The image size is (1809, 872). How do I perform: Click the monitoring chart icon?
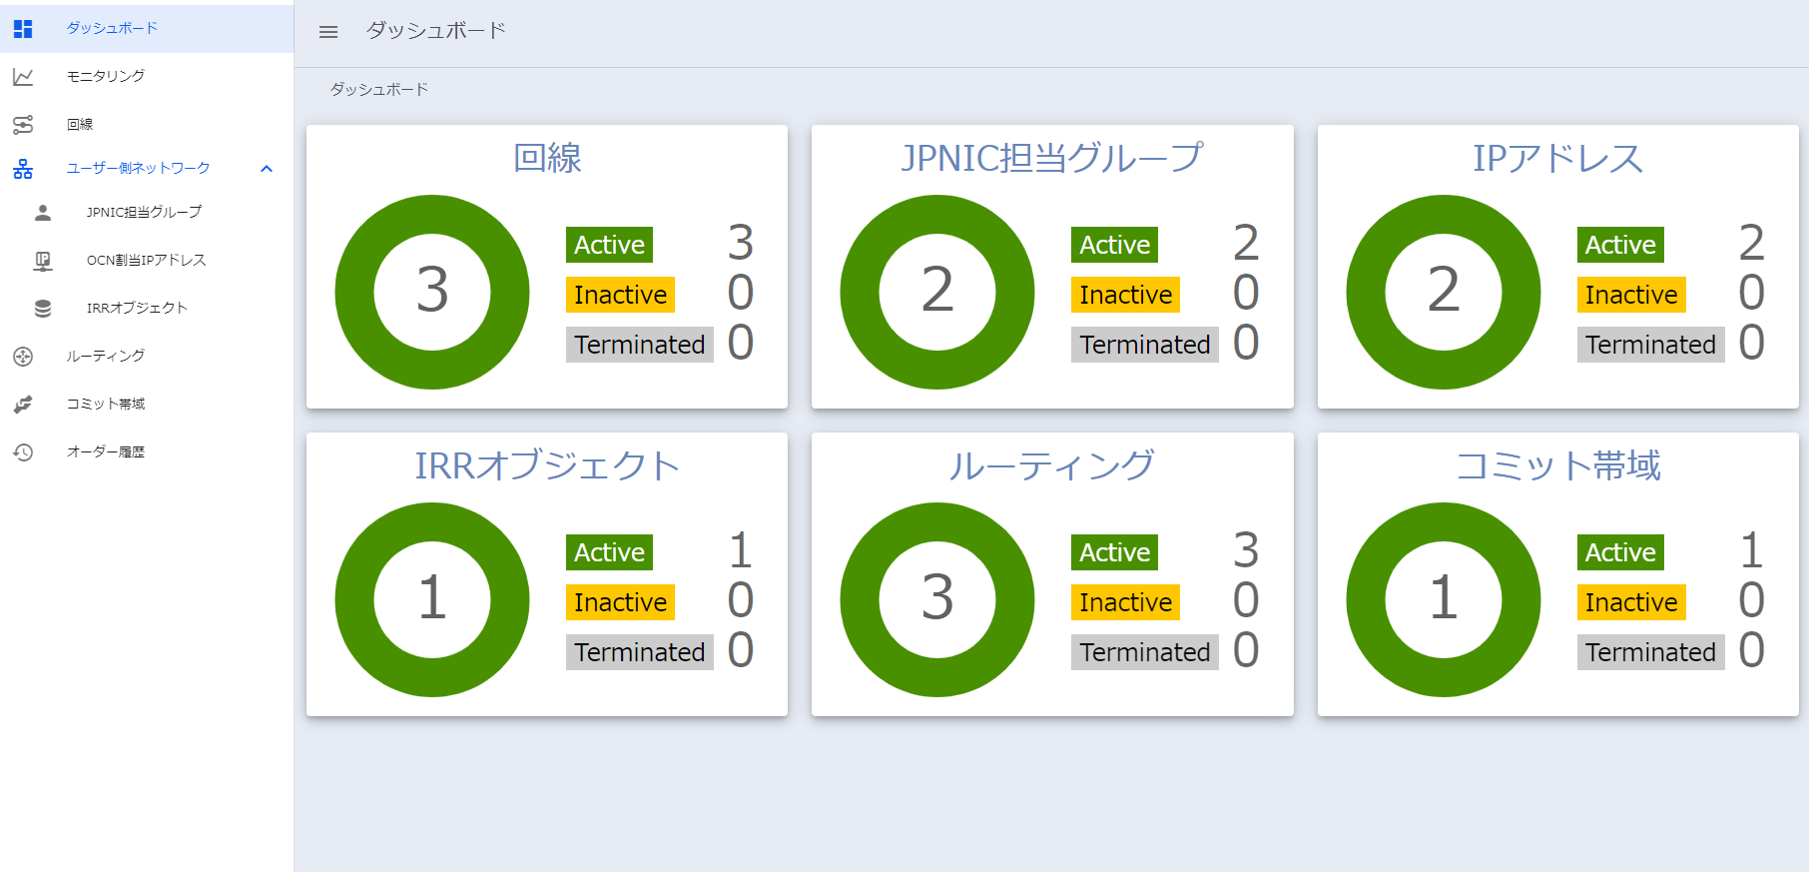23,77
